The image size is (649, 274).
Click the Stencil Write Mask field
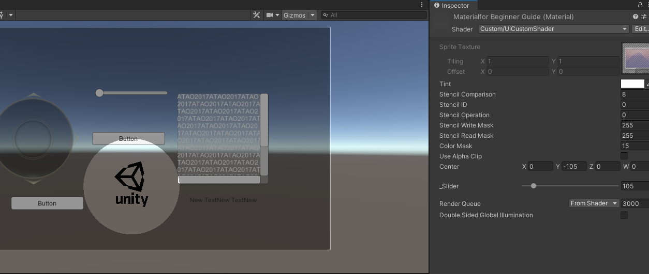(635, 125)
